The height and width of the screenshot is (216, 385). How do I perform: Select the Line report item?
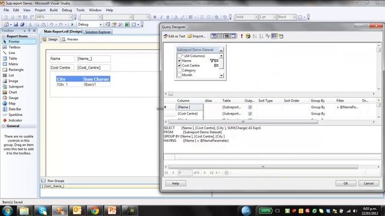(x=11, y=53)
